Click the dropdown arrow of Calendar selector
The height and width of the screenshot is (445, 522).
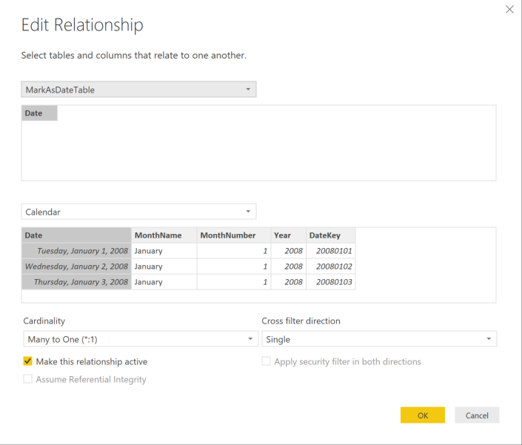248,211
